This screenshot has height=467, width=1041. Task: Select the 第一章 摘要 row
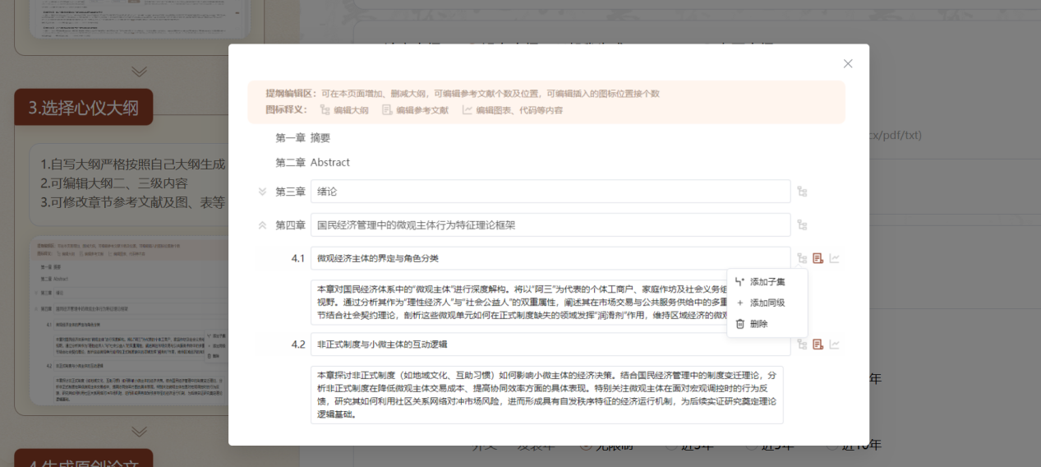(302, 138)
